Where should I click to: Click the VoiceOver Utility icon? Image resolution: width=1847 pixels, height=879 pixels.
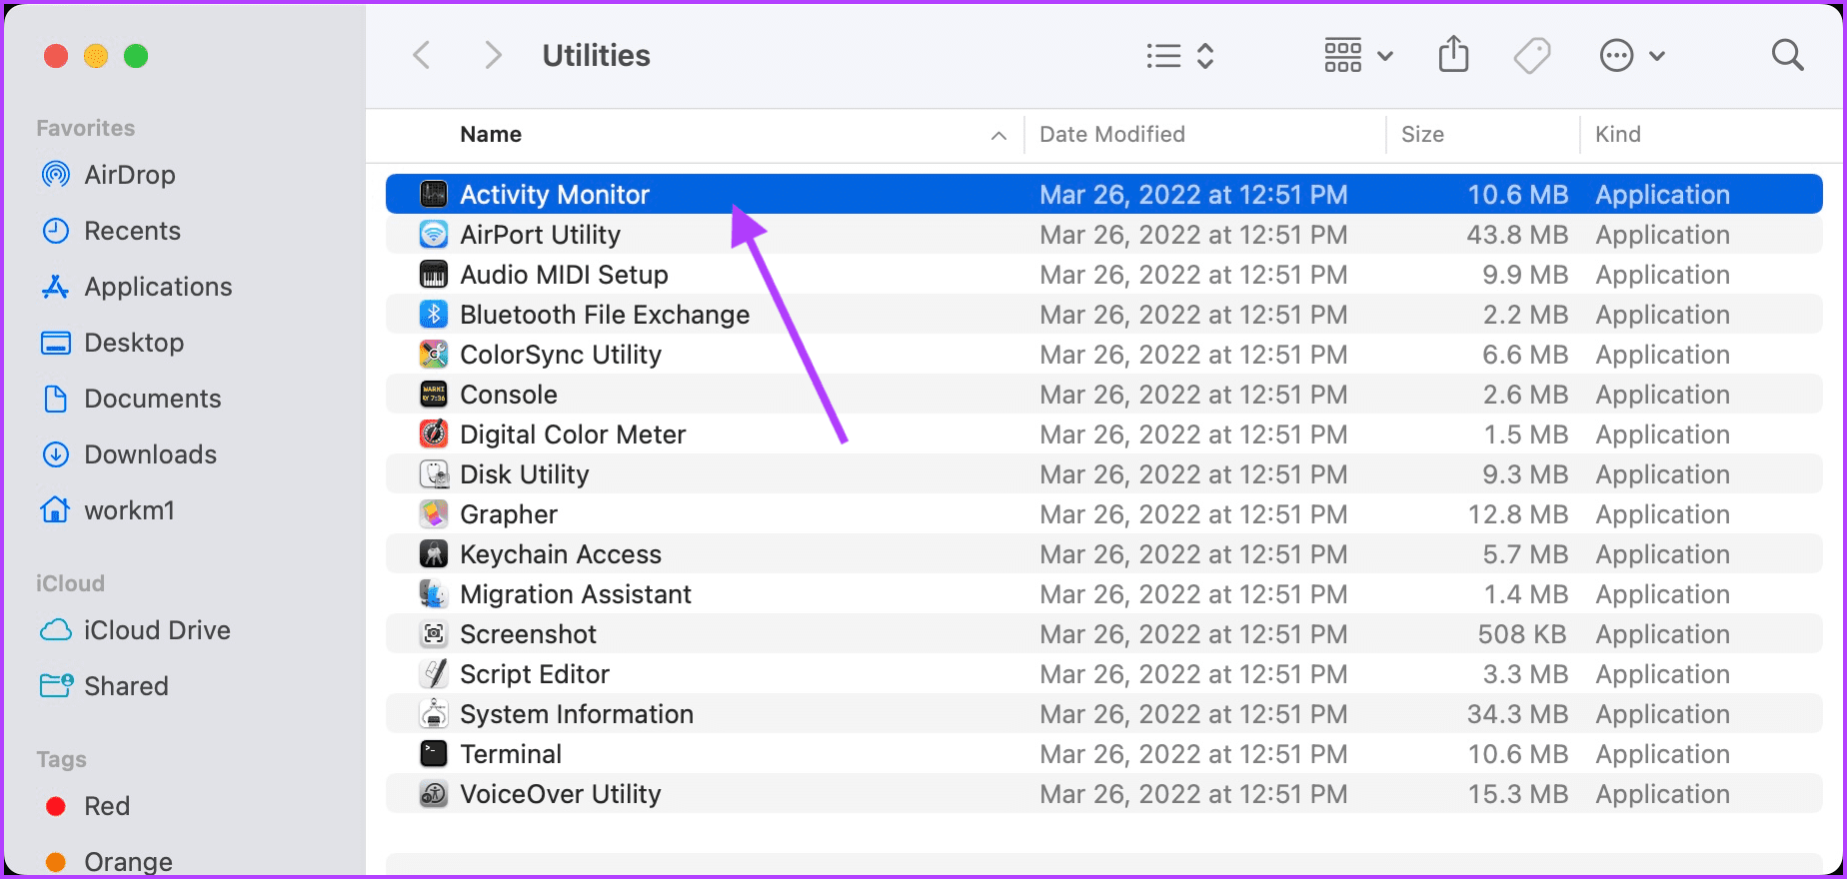pyautogui.click(x=434, y=793)
